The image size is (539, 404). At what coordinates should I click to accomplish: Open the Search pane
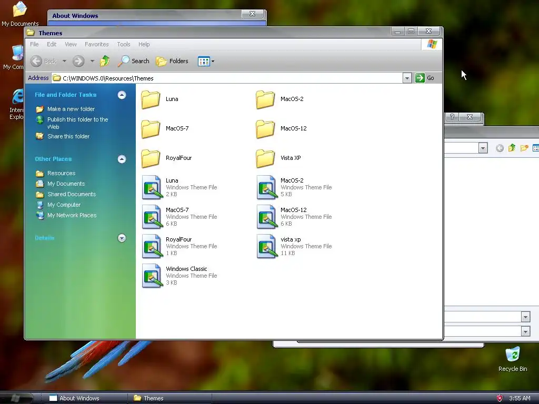click(x=133, y=61)
